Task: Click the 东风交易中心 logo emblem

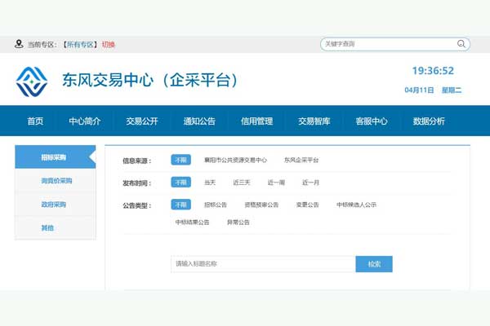Action: point(32,81)
